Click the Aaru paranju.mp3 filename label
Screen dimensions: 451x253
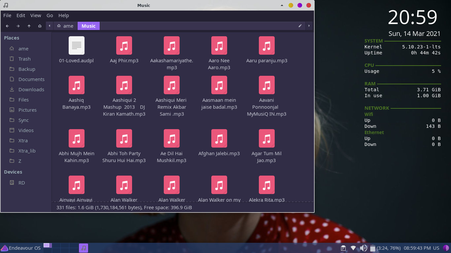[267, 61]
